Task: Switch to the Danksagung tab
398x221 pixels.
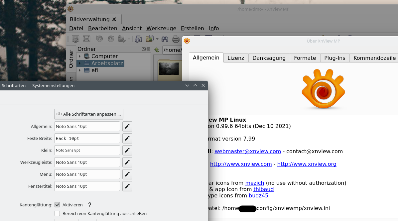Action: pos(269,58)
